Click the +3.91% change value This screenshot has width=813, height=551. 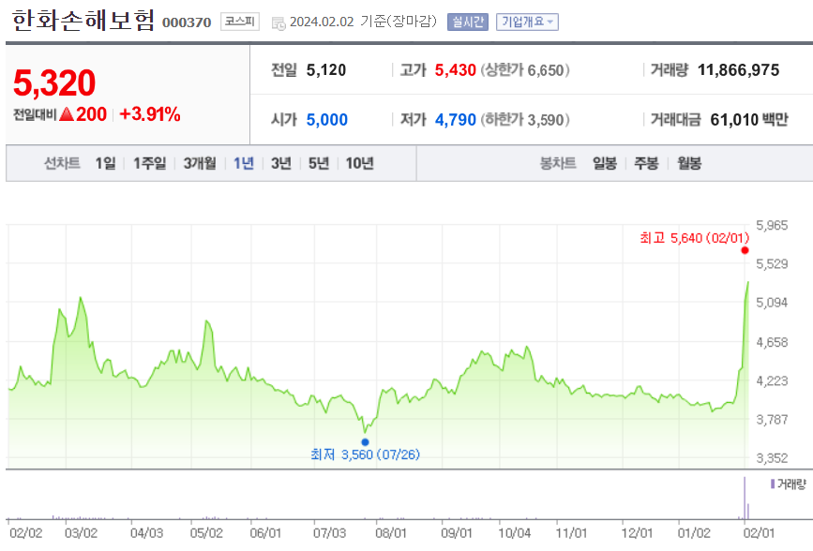[150, 114]
